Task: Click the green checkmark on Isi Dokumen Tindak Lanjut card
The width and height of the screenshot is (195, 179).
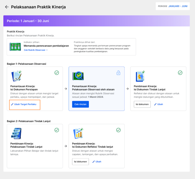Action: 180,73
